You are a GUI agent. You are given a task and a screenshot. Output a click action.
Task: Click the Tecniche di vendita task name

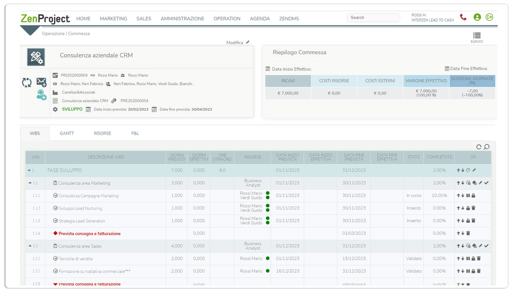75,259
